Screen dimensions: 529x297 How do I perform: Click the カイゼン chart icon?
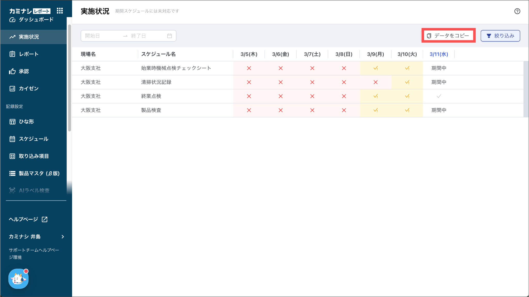pyautogui.click(x=12, y=89)
